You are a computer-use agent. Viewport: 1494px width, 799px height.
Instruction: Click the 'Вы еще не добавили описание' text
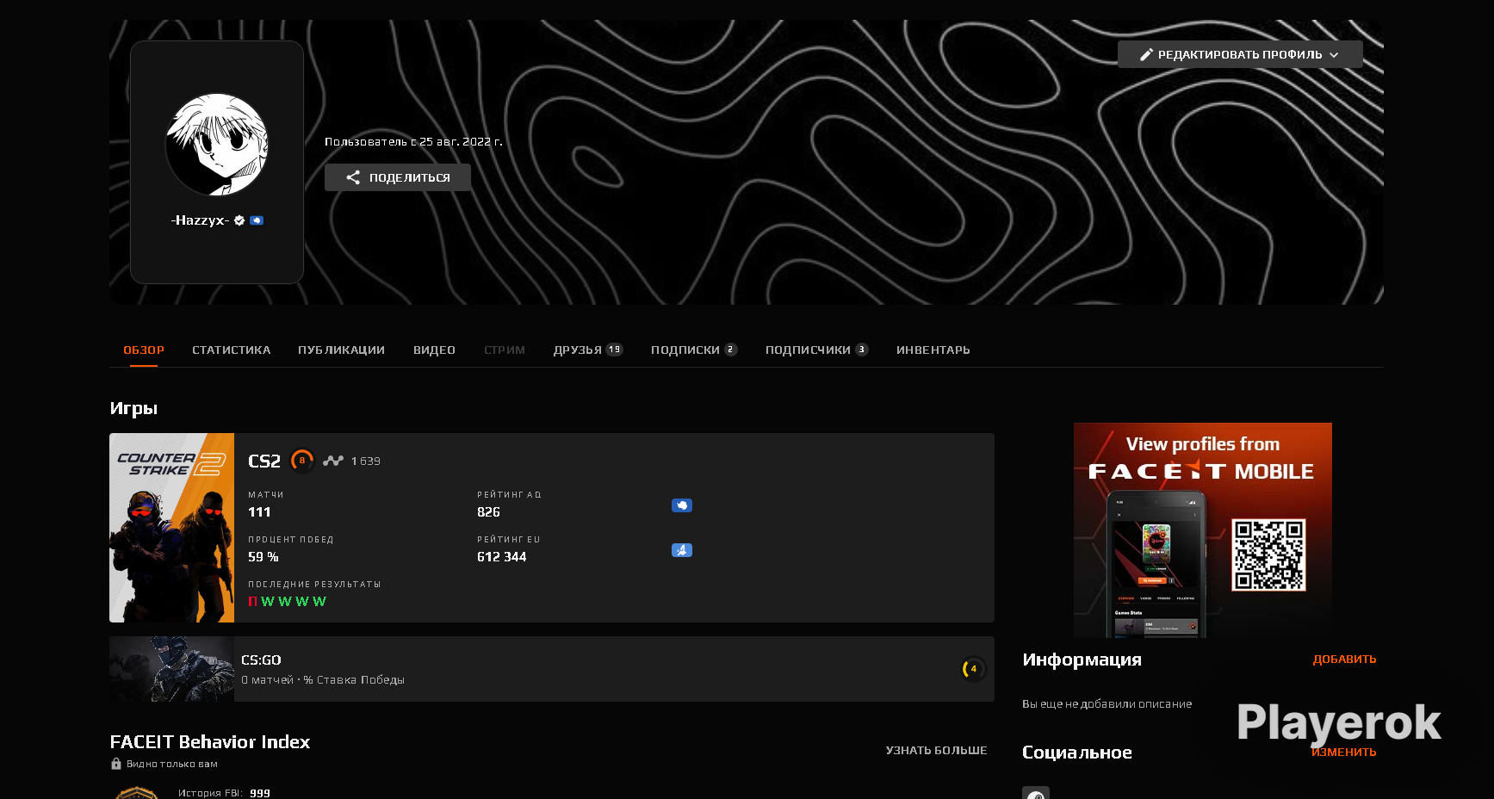pos(1107,704)
